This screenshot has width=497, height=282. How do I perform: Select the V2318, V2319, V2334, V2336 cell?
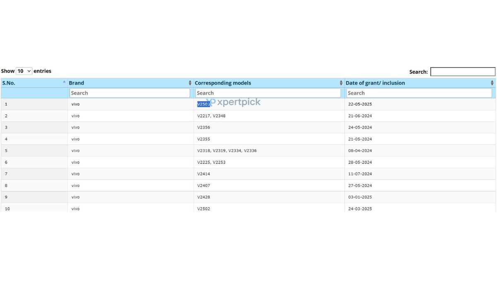click(x=227, y=151)
